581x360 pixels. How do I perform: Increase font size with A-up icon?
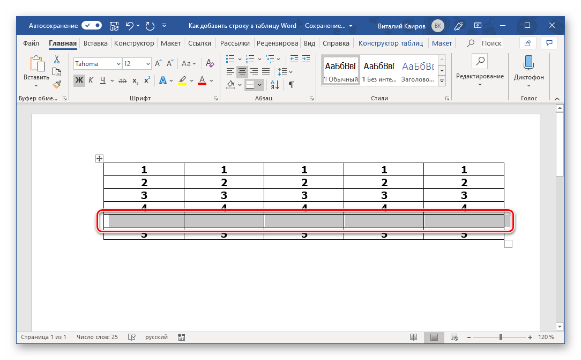click(x=158, y=63)
